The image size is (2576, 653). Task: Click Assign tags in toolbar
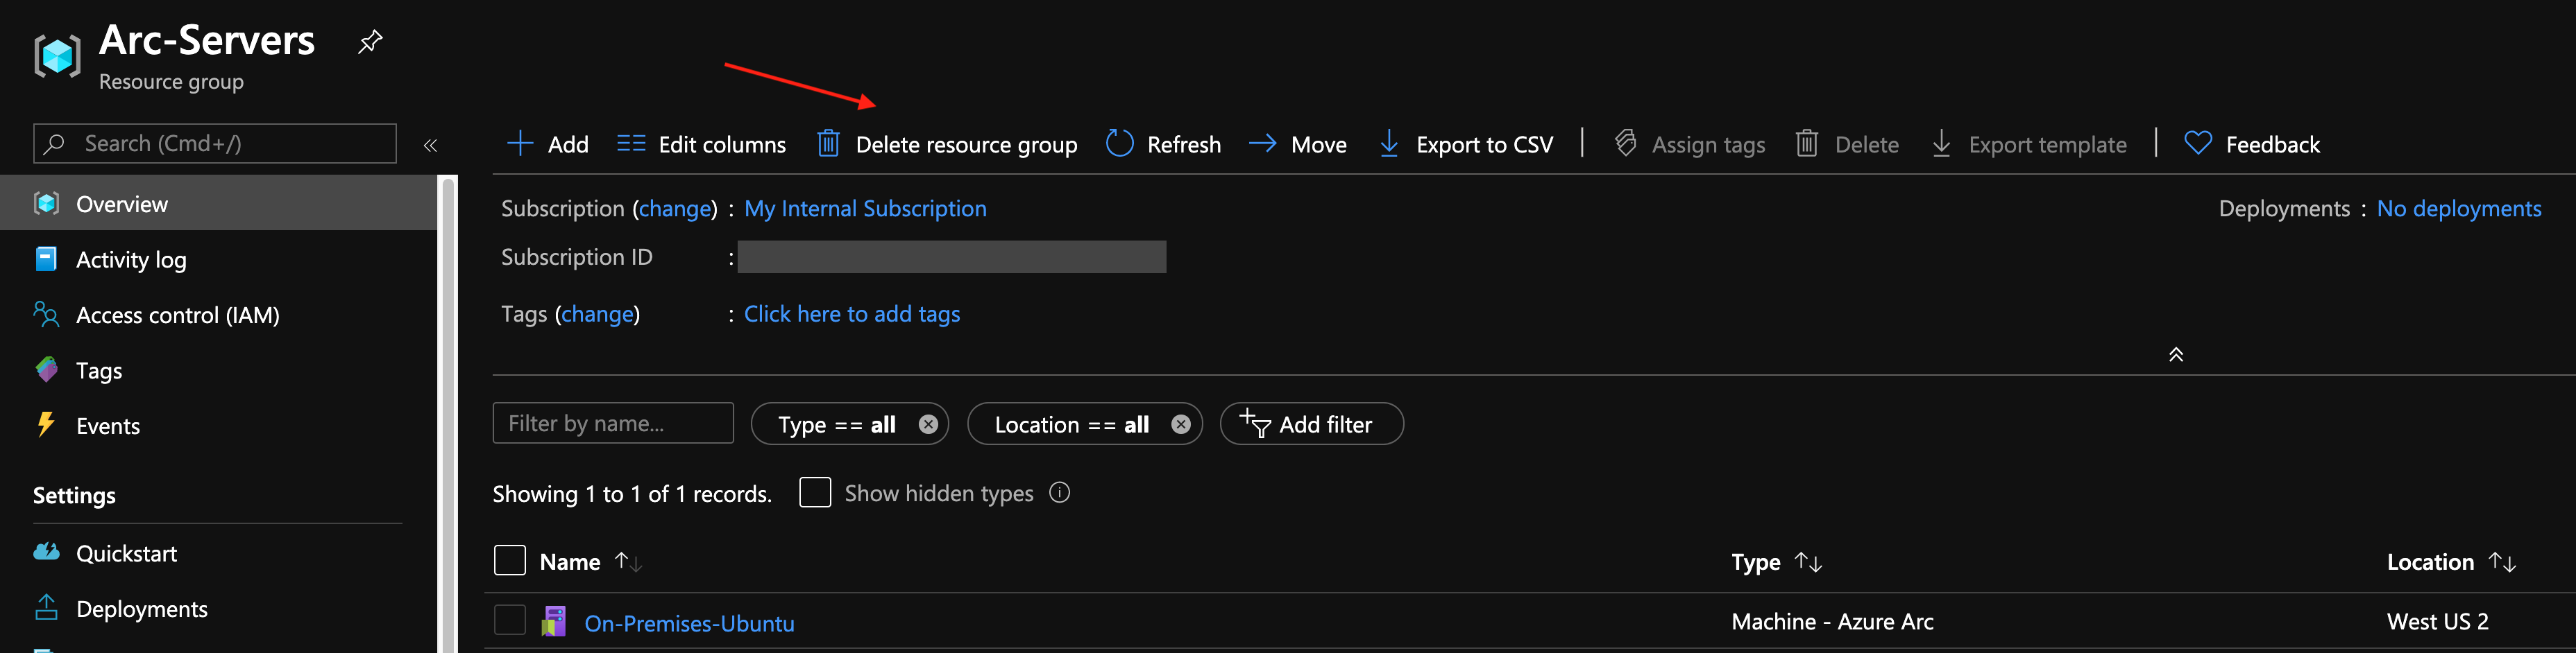point(1690,143)
